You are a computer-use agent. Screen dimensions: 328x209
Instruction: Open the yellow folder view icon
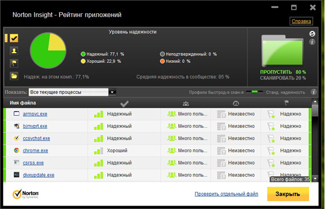(x=14, y=76)
